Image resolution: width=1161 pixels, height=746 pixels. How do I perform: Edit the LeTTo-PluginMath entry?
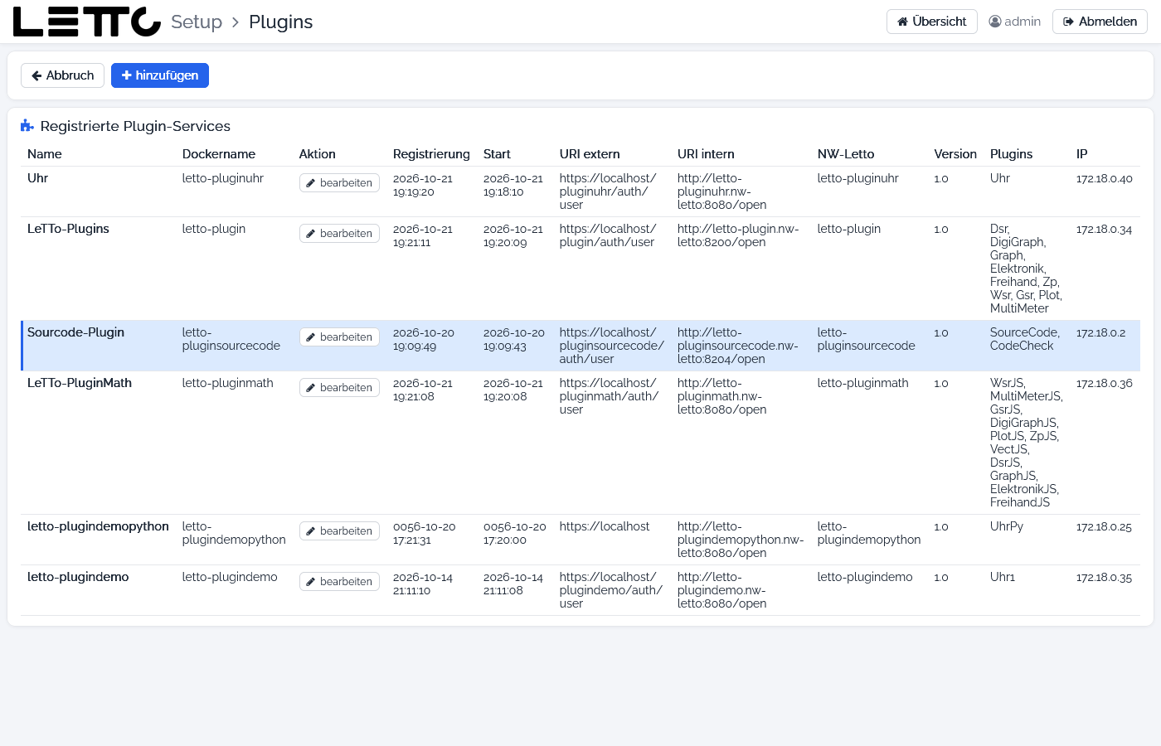point(339,388)
